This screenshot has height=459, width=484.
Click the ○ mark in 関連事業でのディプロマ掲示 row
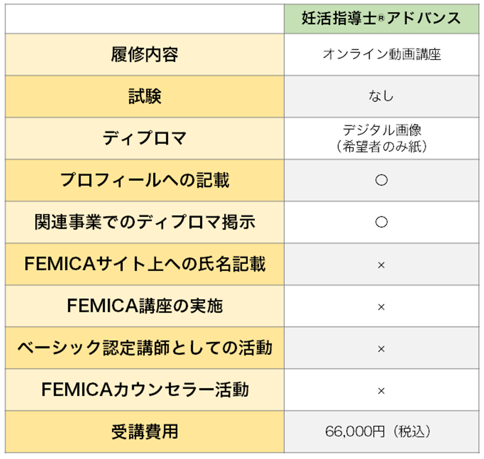pyautogui.click(x=381, y=222)
